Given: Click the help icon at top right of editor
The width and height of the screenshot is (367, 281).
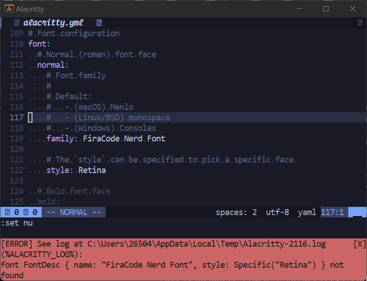Looking at the screenshot, I should coord(360,22).
